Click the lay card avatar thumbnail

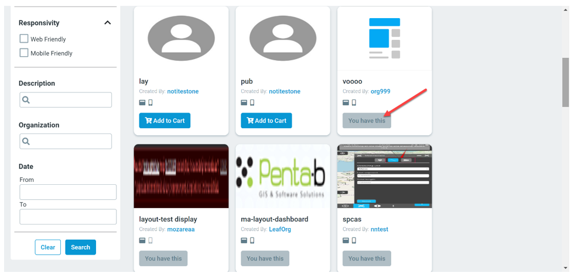coord(181,38)
